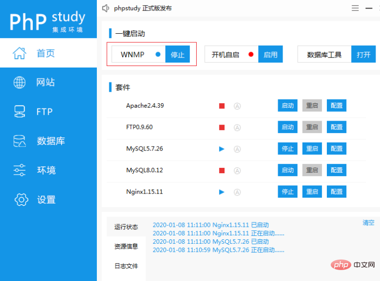Start MySQL8.0.12 with 启动
Image resolution: width=380 pixels, height=281 pixels.
288,170
